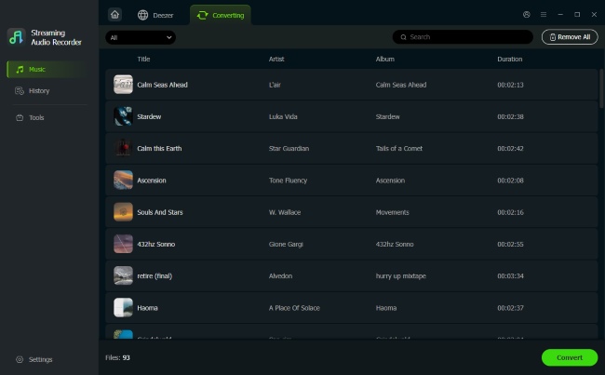Screen dimensions: 605x375
Task: Select the Calm Seas Ahead album thumbnail
Action: click(123, 85)
